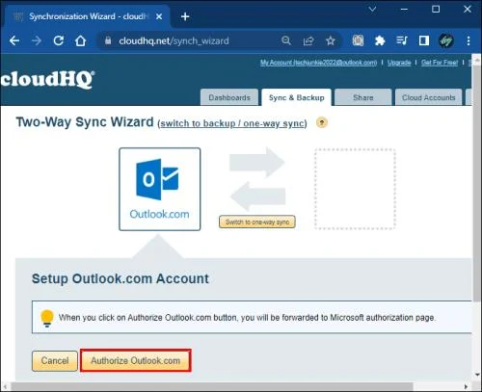Open the Chrome three-dot menu
Viewport: 482px width, 392px height.
click(x=469, y=40)
